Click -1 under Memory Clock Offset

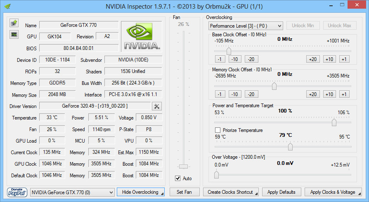(220, 94)
